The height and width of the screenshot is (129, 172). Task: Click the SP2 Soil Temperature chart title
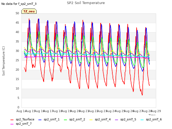pyautogui.click(x=86, y=3)
